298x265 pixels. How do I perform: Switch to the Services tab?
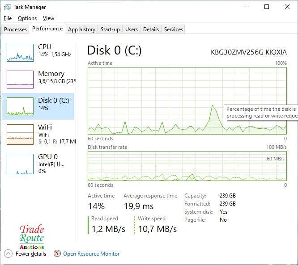pos(174,29)
